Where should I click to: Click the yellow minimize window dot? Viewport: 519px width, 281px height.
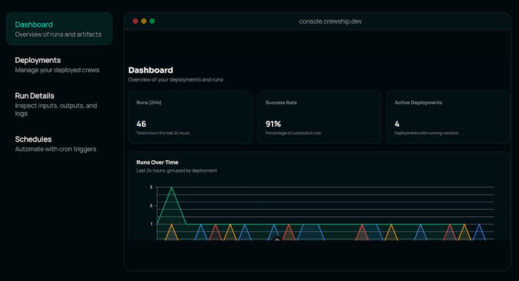click(x=144, y=21)
